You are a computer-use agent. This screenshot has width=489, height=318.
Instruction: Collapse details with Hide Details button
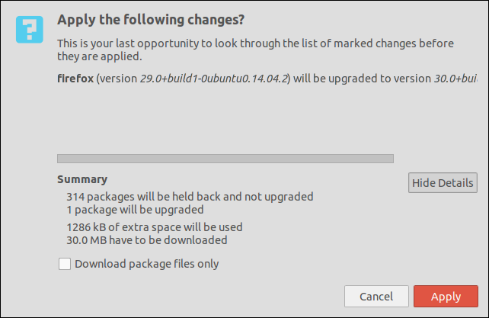pos(443,183)
